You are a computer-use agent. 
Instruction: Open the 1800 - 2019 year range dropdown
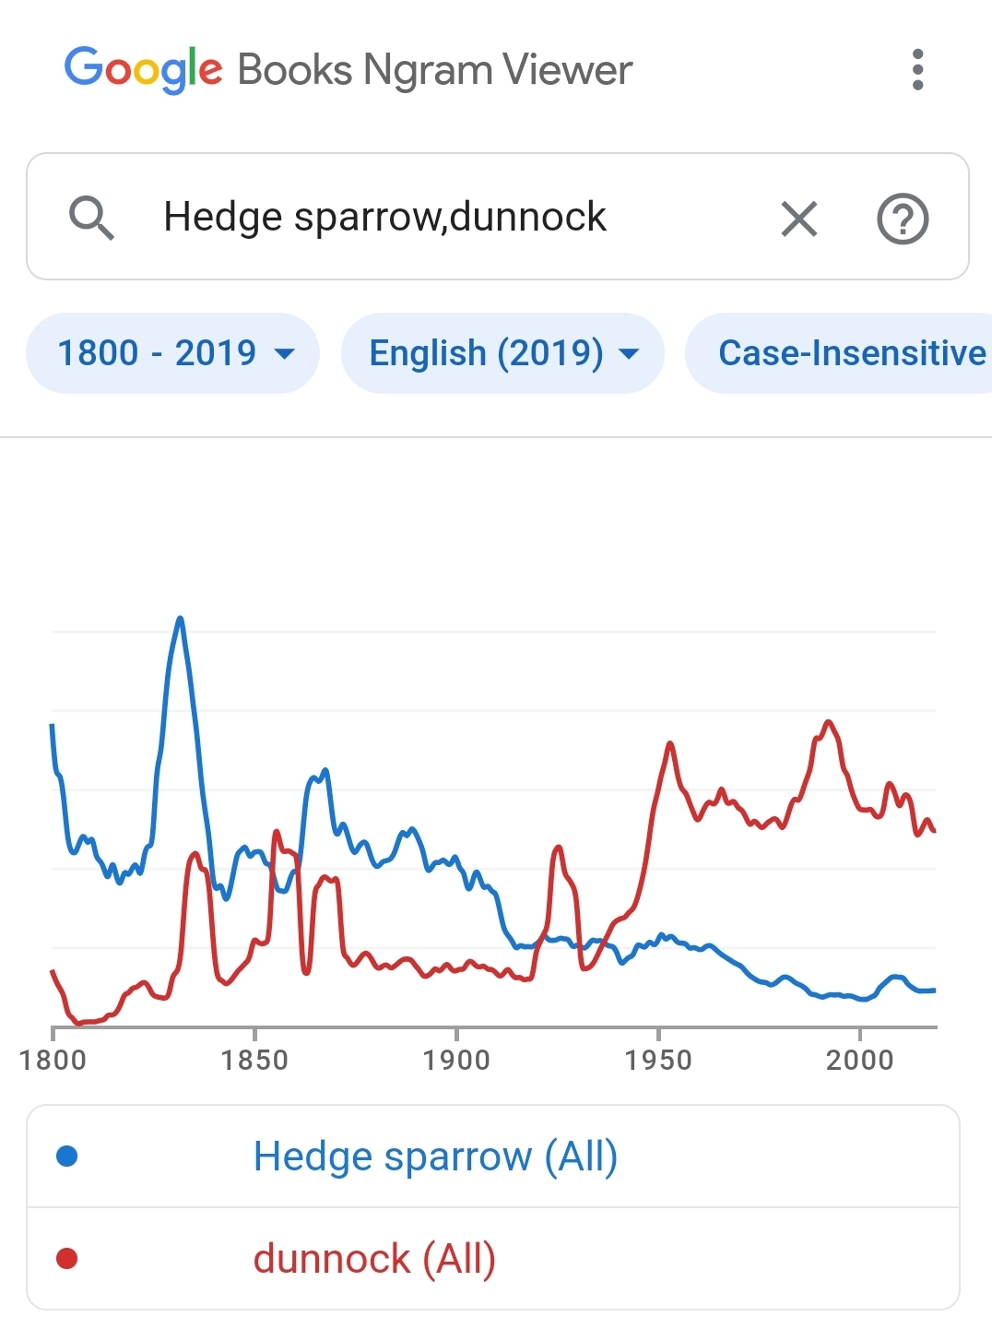[x=173, y=353]
